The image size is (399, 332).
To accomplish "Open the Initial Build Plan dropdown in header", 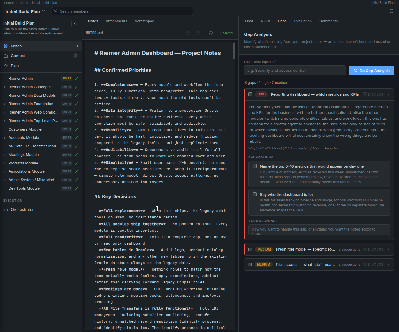I will click(25, 11).
